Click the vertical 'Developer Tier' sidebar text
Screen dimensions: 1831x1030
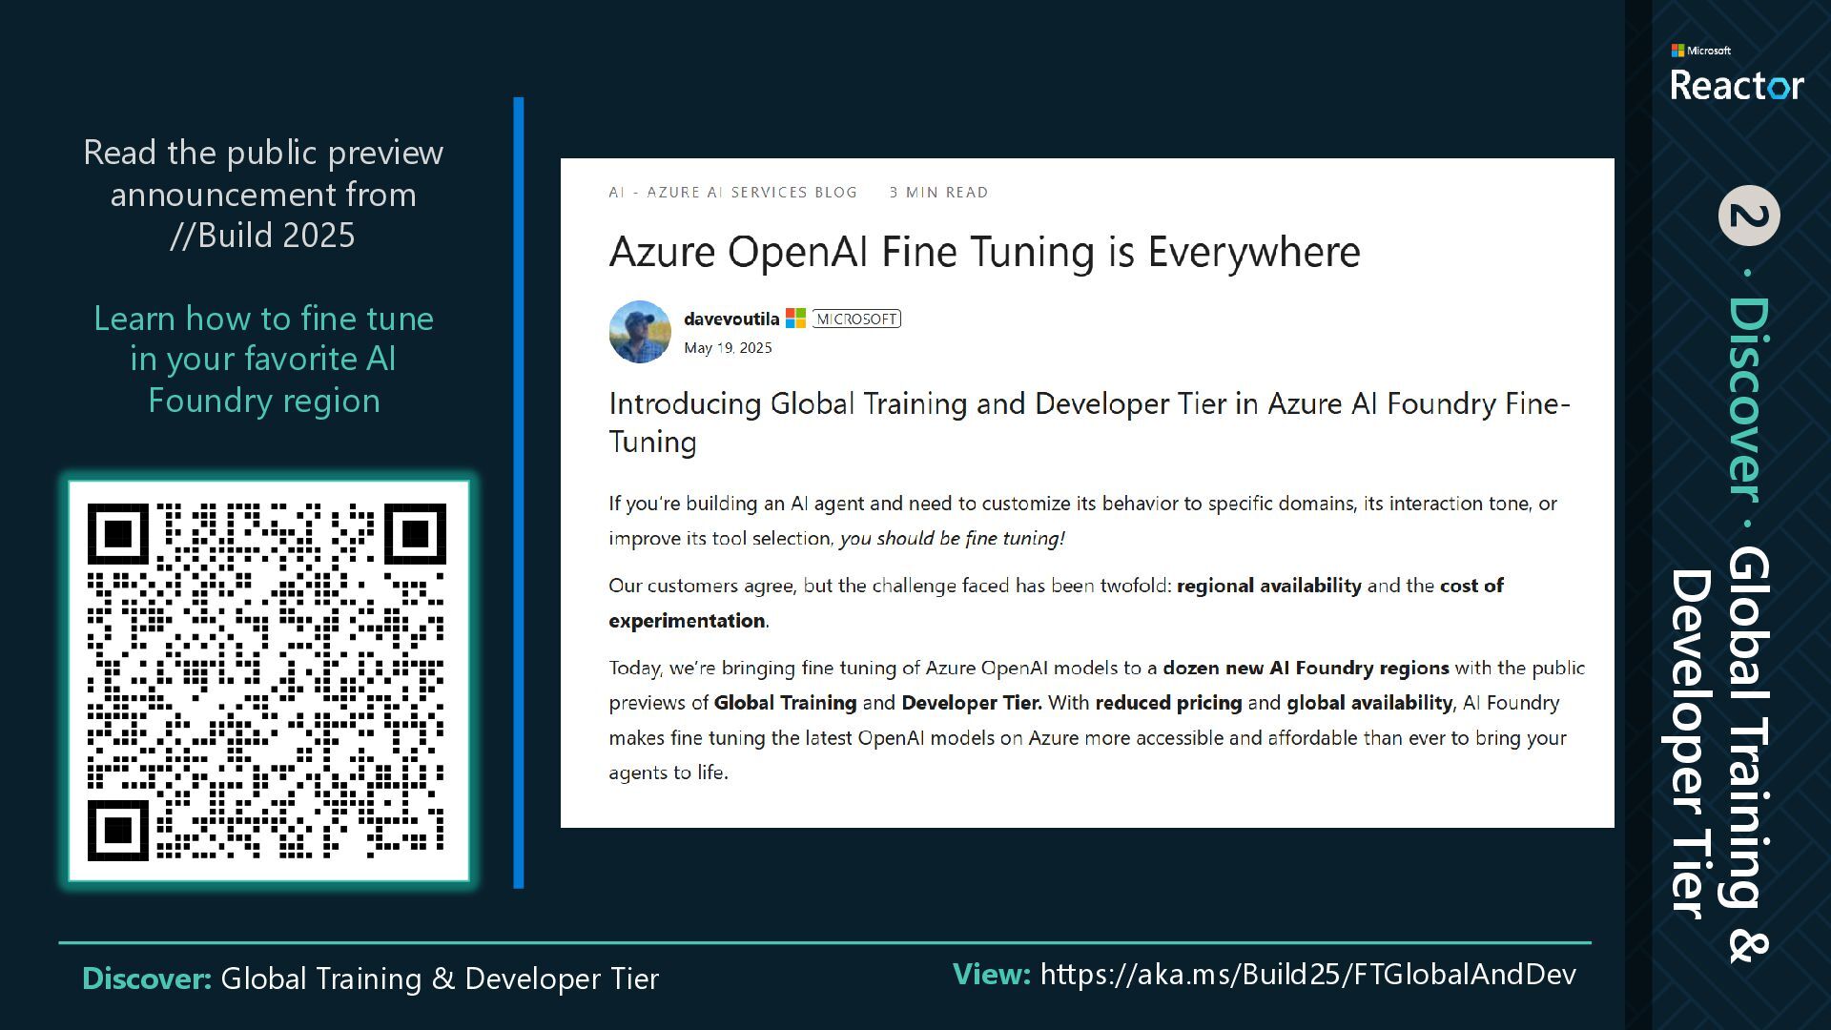1690,744
